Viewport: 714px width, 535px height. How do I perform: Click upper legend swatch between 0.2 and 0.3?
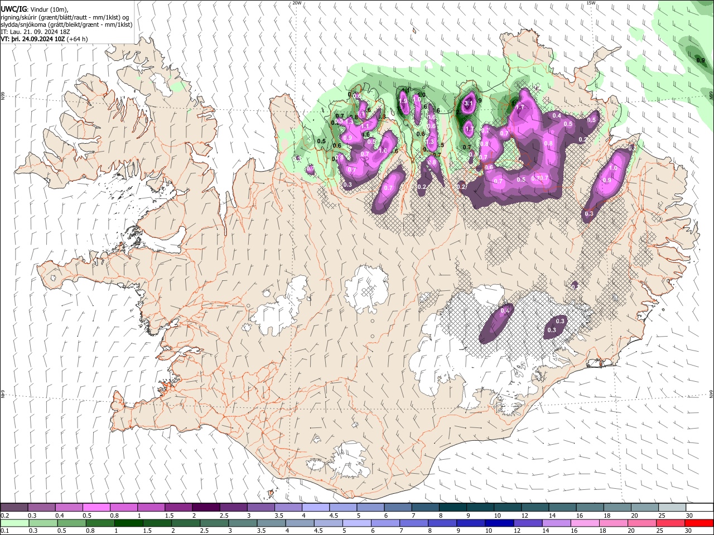click(14, 508)
